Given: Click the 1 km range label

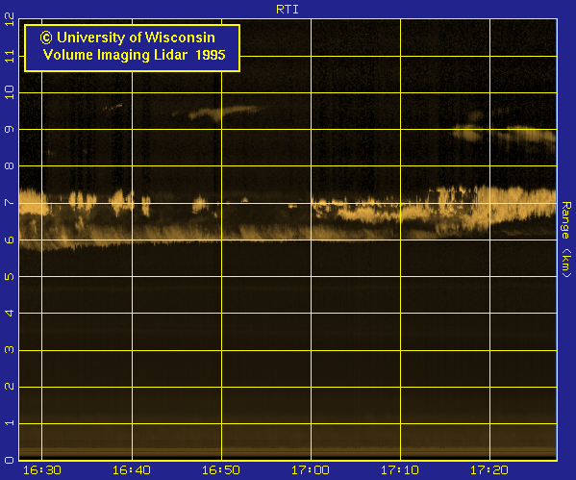Looking at the screenshot, I should (10, 423).
